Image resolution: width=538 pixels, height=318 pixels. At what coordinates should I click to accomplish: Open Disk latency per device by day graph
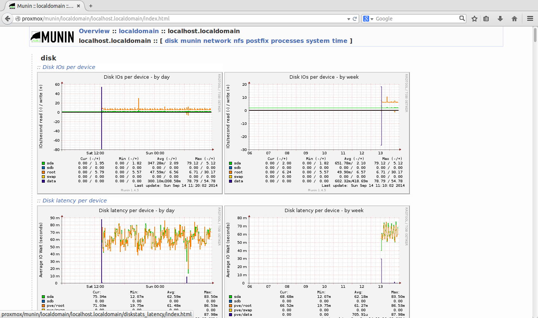click(130, 262)
